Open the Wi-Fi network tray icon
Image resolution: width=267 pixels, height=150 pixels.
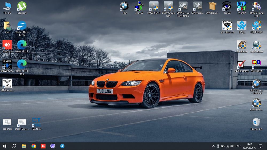click(x=227, y=146)
